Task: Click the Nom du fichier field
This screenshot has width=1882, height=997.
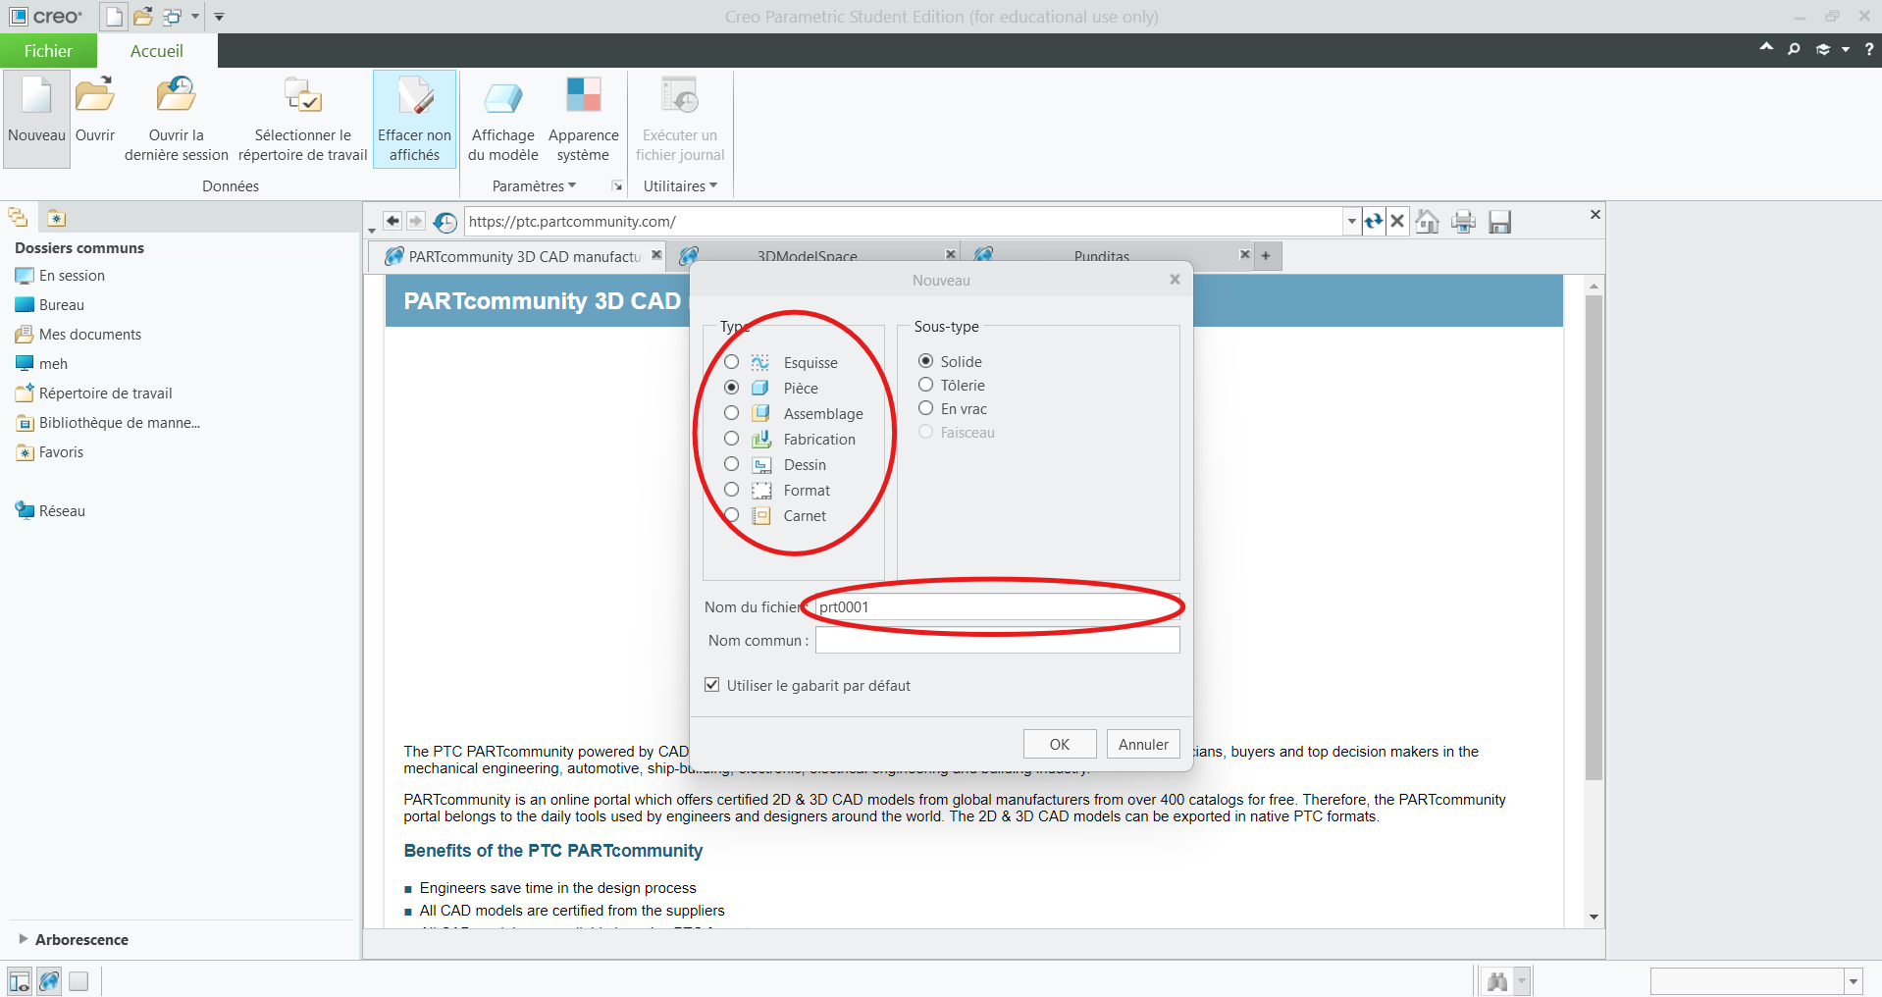Action: pos(997,606)
